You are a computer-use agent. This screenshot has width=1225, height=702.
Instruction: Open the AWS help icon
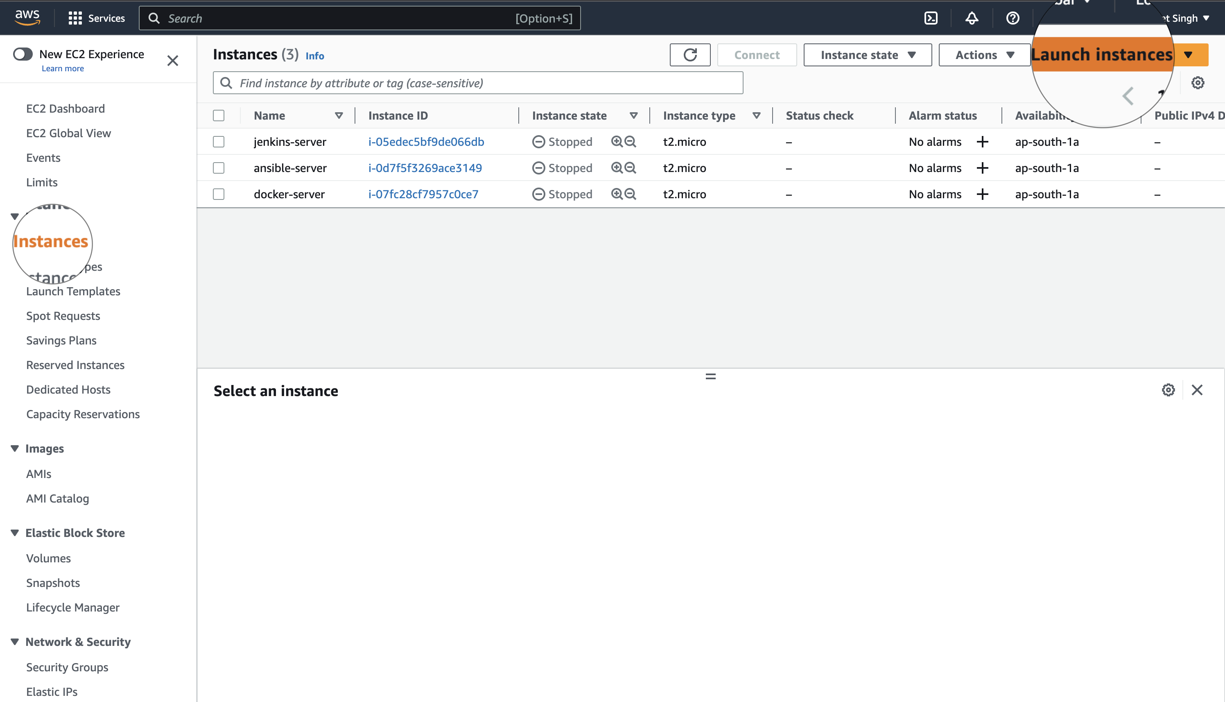coord(1013,18)
